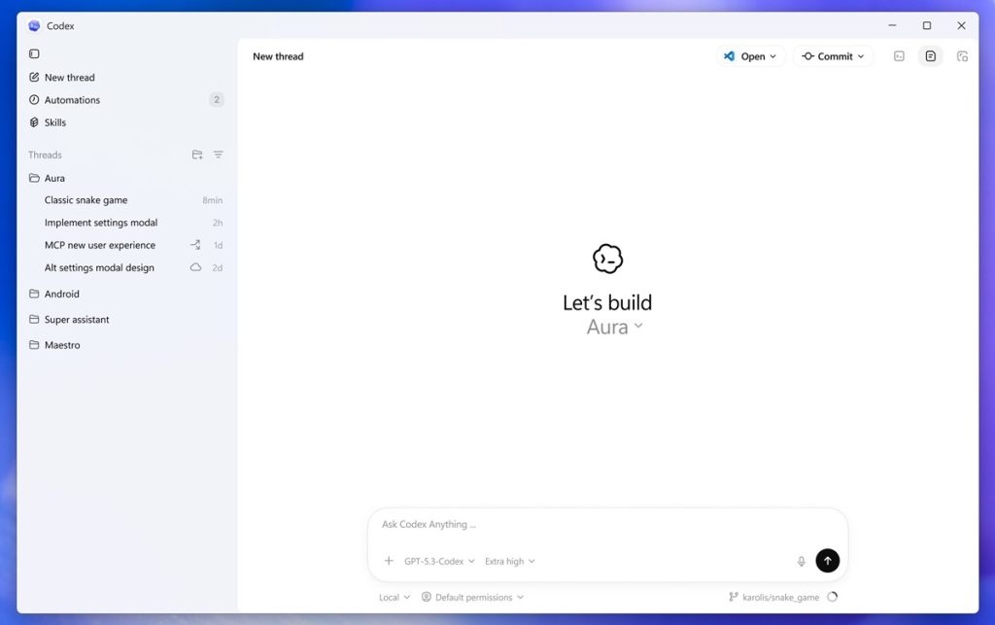Open the Local environment dropdown
The width and height of the screenshot is (995, 625).
tap(394, 597)
